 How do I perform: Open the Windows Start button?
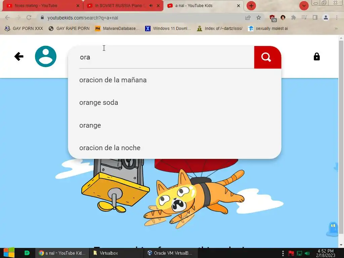pyautogui.click(x=9, y=253)
